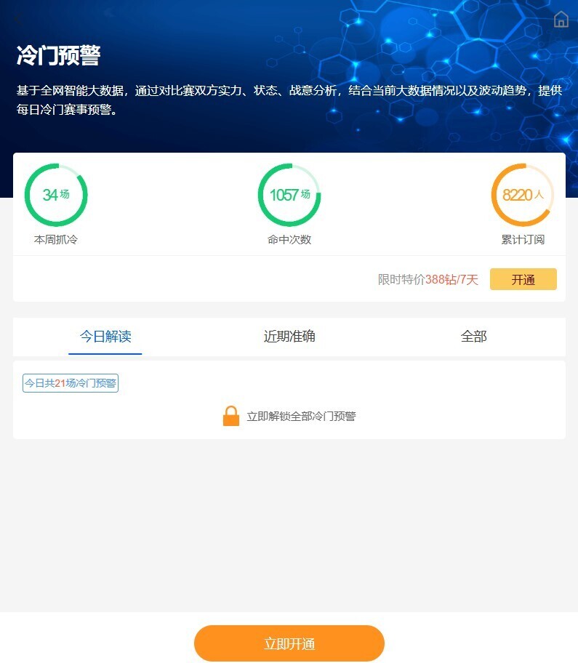
Task: Click the 命中次数 label
Action: [289, 239]
